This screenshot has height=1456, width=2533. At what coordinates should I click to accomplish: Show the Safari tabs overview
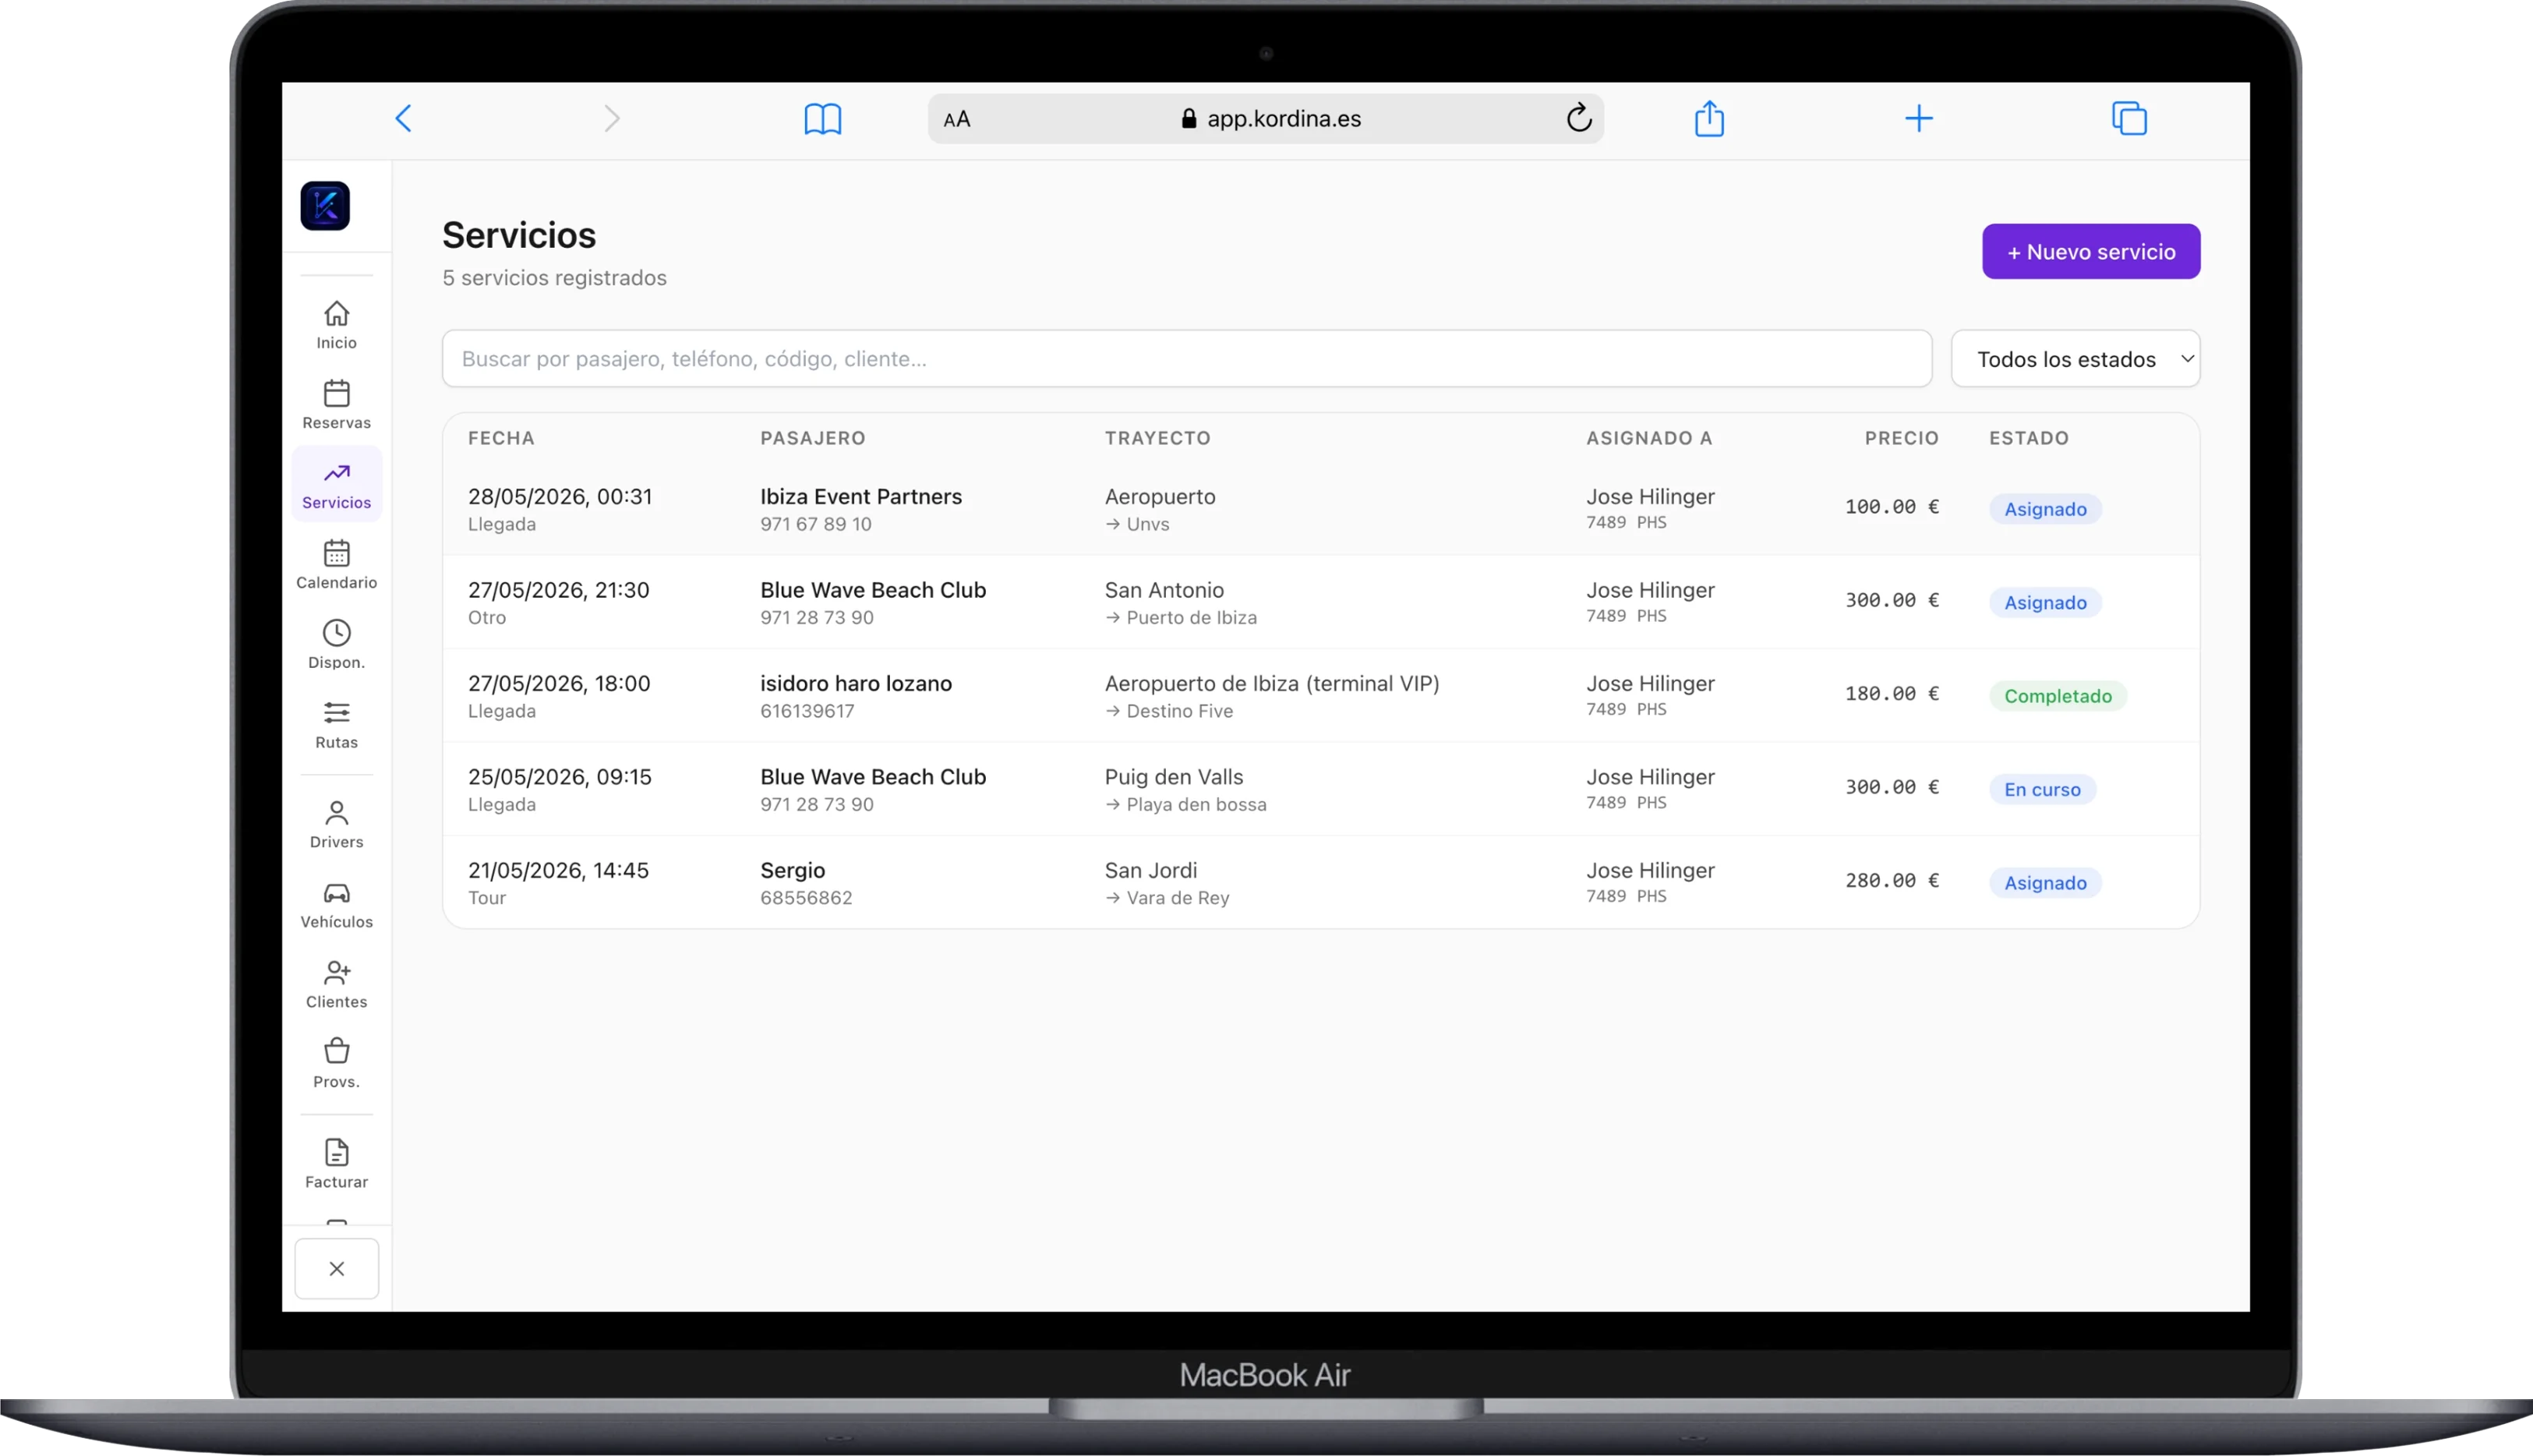pyautogui.click(x=2129, y=118)
